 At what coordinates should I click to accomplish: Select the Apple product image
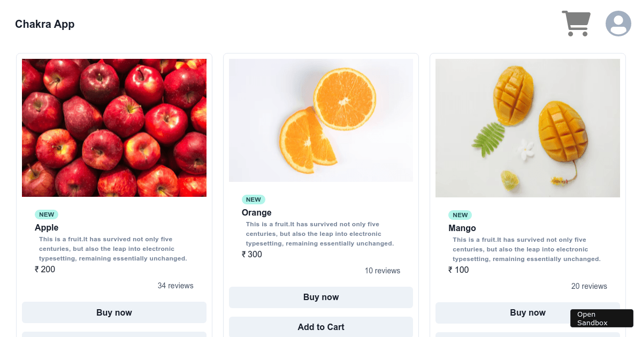click(x=114, y=127)
